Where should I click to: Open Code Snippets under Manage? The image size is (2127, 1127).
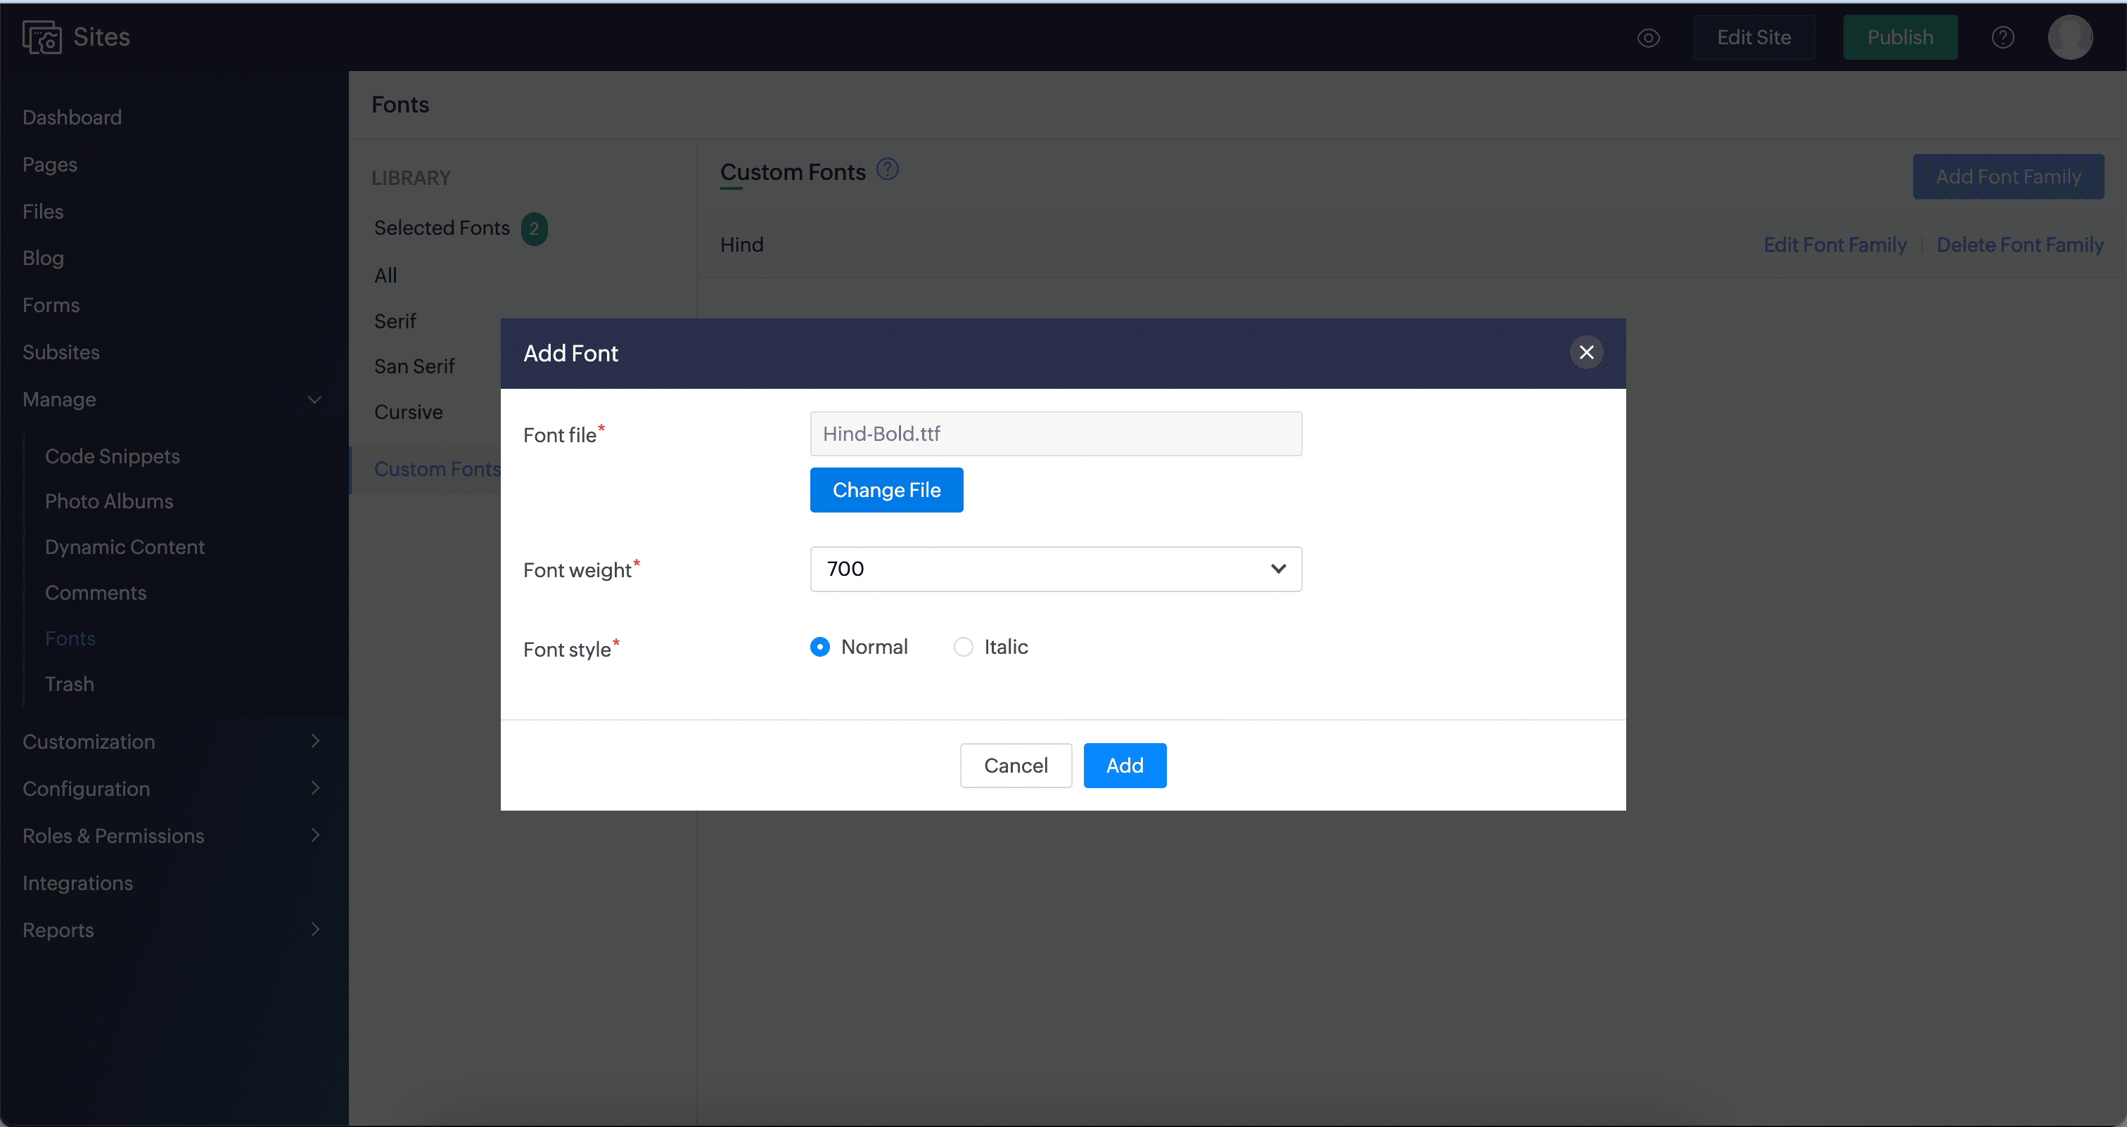click(113, 456)
